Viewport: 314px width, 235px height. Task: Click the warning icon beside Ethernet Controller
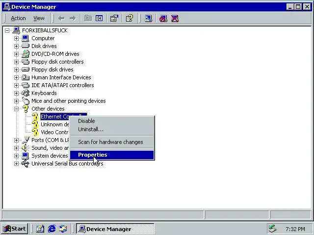click(x=35, y=117)
